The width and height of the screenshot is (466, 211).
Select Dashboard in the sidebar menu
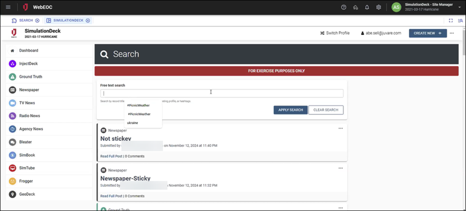pyautogui.click(x=28, y=50)
